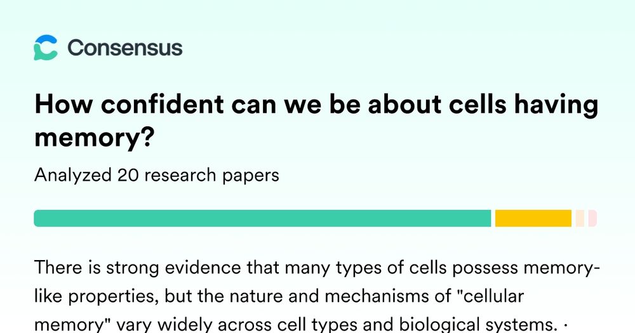Click the word "memory?" in the heading

point(95,138)
